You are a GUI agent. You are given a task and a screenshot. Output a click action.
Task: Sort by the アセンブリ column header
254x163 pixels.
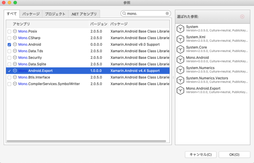coord(50,24)
